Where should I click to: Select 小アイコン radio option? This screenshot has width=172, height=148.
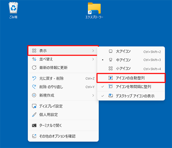click(x=131, y=69)
